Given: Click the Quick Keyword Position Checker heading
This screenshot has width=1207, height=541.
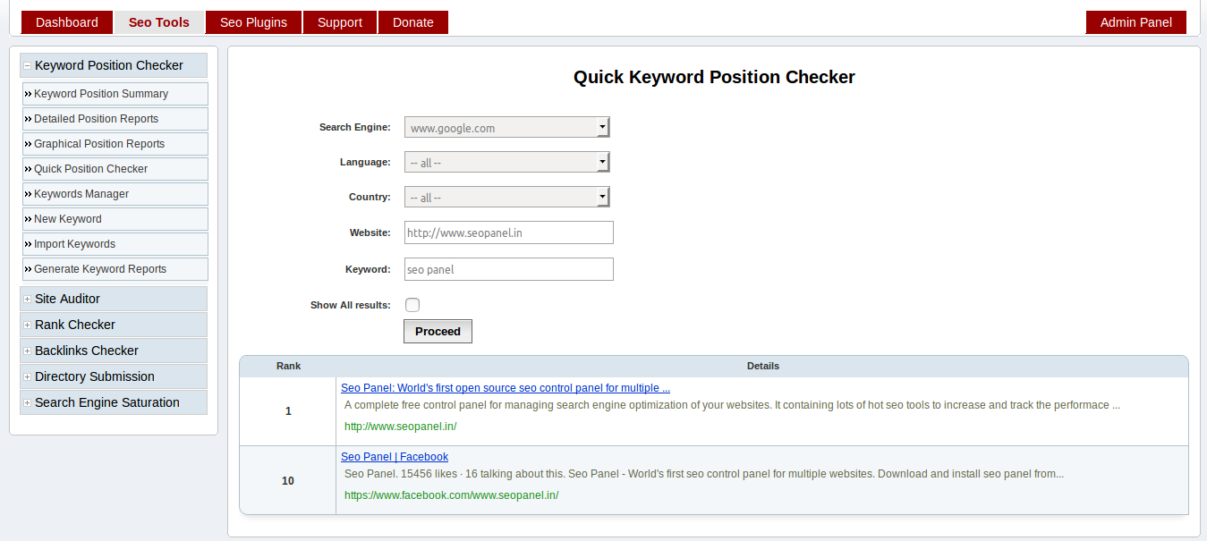Looking at the screenshot, I should [x=714, y=77].
